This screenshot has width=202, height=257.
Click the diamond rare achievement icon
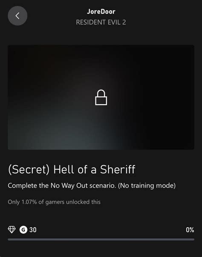click(x=12, y=230)
